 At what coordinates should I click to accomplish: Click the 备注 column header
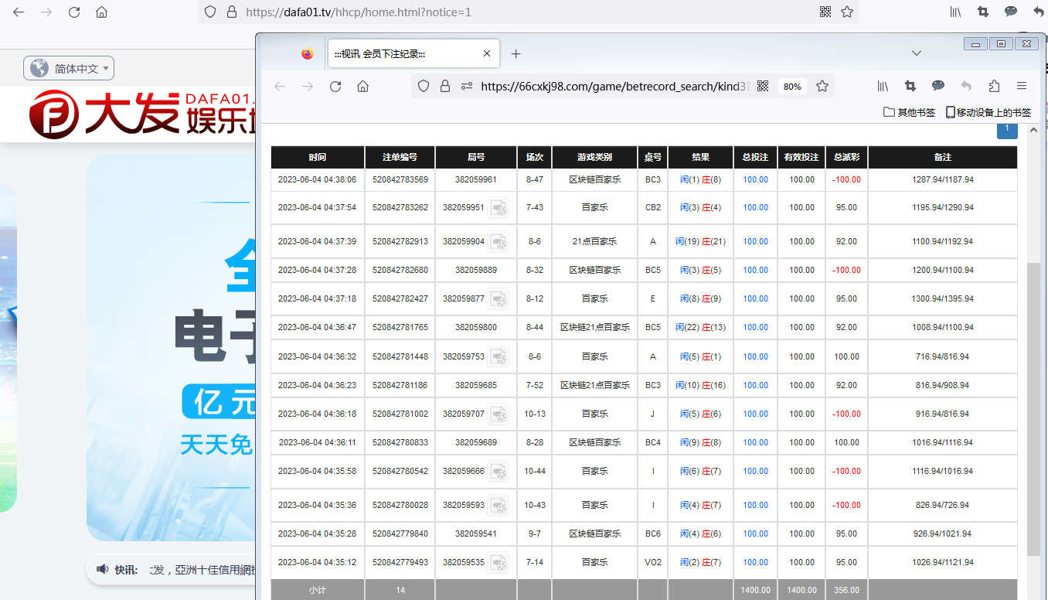click(x=942, y=157)
